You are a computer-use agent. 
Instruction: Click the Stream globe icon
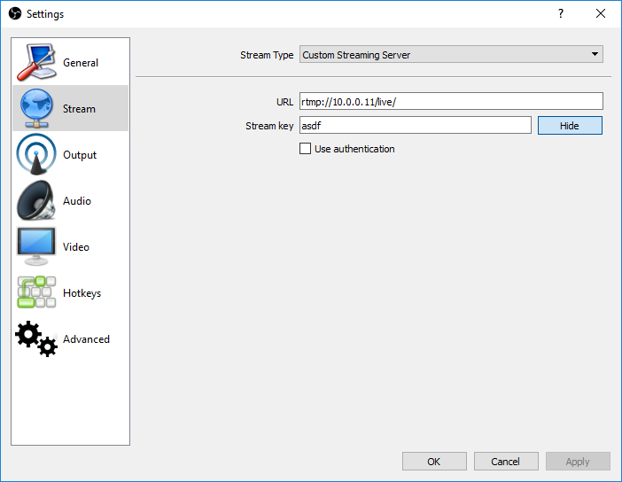tap(36, 109)
